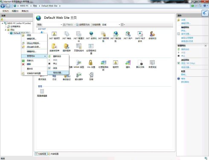Open the Default Document feature icon

(140, 64)
